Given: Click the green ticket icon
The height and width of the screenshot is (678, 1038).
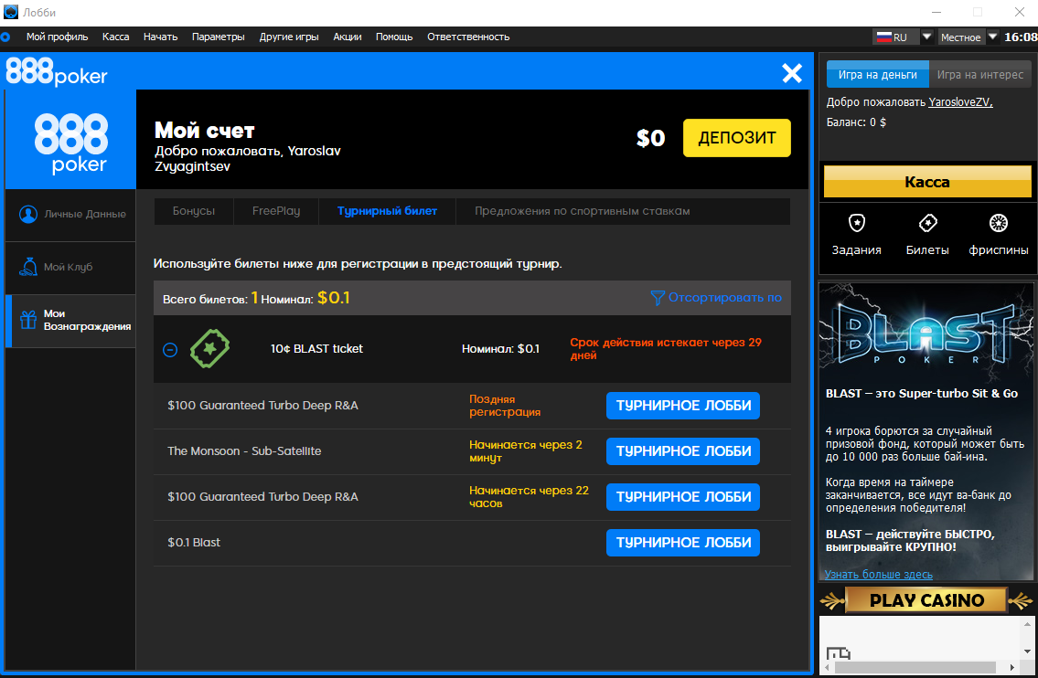Looking at the screenshot, I should 209,348.
